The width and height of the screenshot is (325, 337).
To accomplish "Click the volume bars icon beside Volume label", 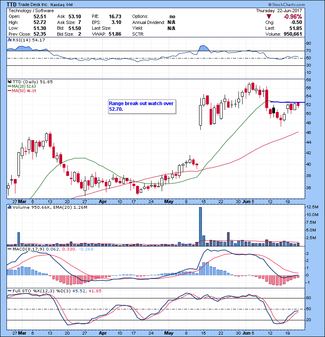I will click(9, 207).
